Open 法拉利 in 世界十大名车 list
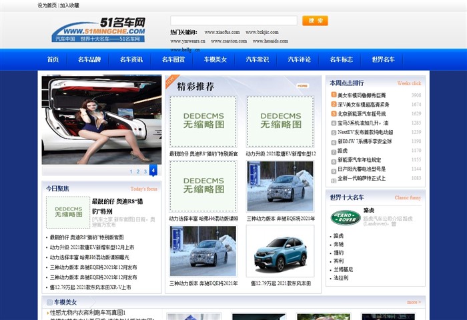 [341, 278]
